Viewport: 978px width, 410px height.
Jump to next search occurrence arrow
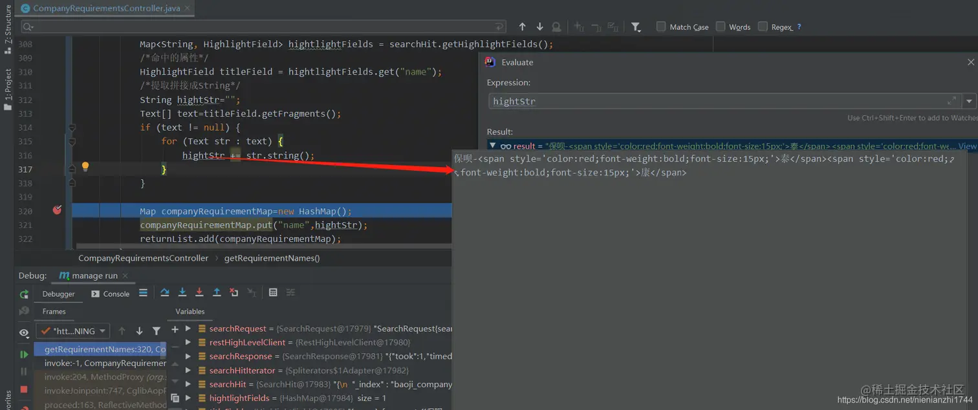pos(539,27)
